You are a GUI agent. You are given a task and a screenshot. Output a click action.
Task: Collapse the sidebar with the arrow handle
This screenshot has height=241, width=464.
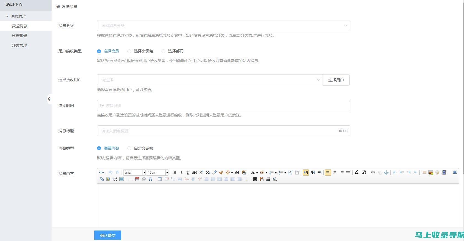tap(49, 99)
